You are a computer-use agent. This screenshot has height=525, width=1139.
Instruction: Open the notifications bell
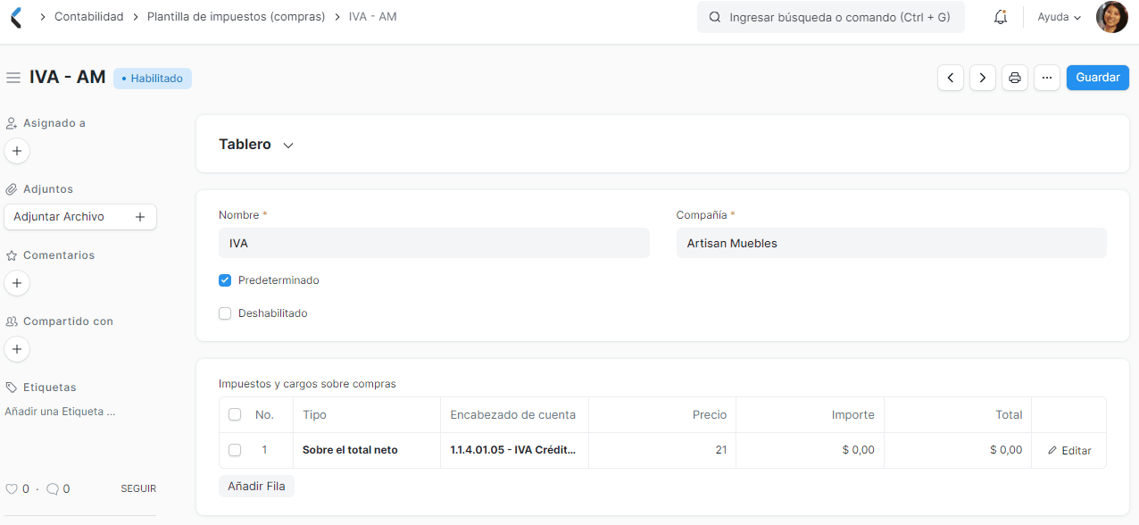coord(1001,17)
